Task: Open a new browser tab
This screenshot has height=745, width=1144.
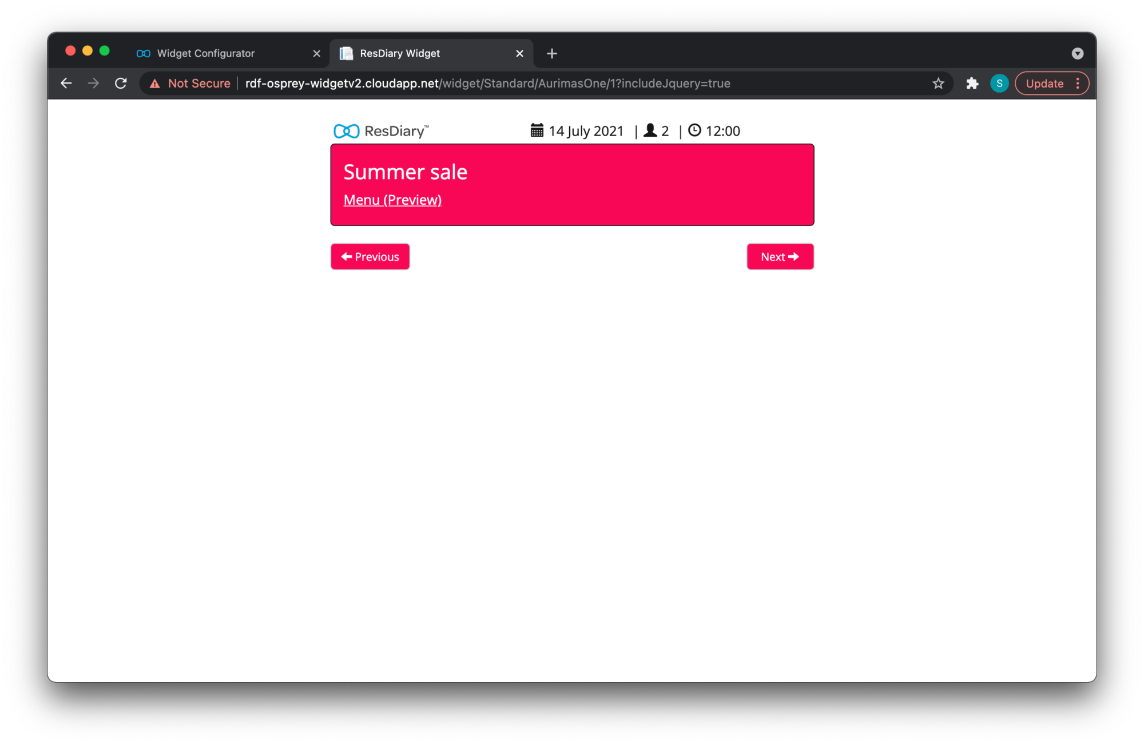Action: 551,53
